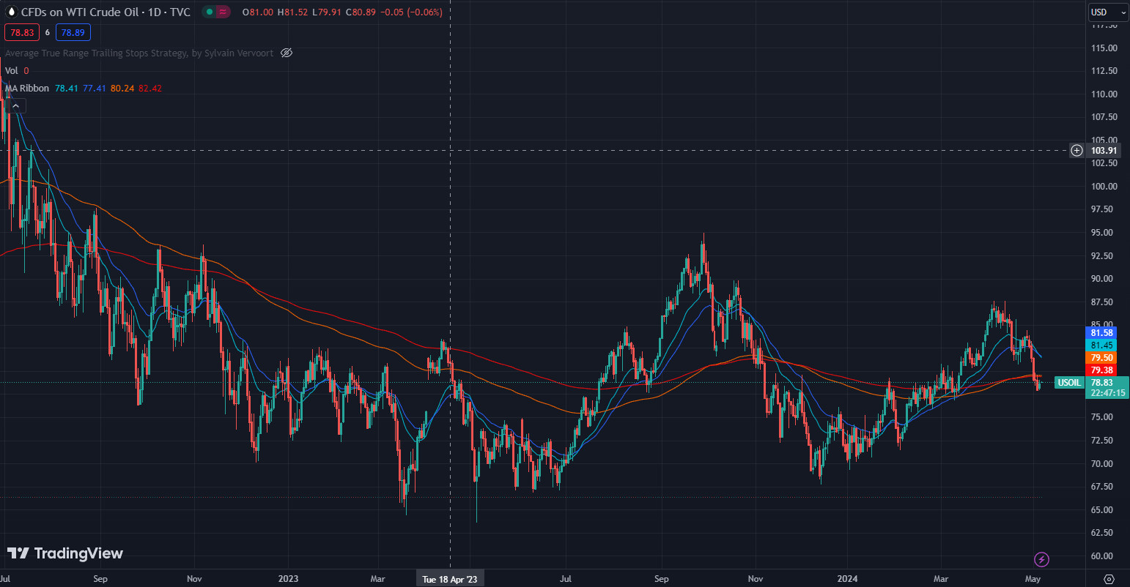Click the red sell price button 78.83
Viewport: 1130px width, 587px height.
22,32
